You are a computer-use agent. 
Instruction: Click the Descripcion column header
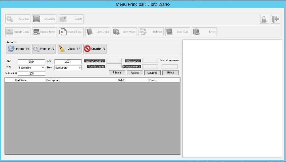click(80, 80)
